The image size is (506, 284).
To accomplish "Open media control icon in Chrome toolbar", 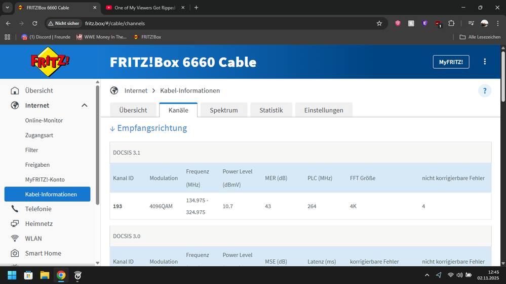I will pos(471,23).
